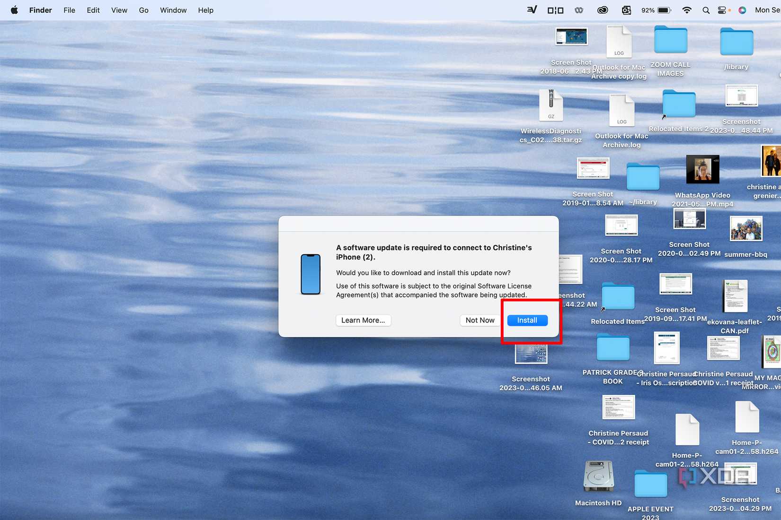Open the Finder menu
Image resolution: width=781 pixels, height=520 pixels.
[40, 10]
